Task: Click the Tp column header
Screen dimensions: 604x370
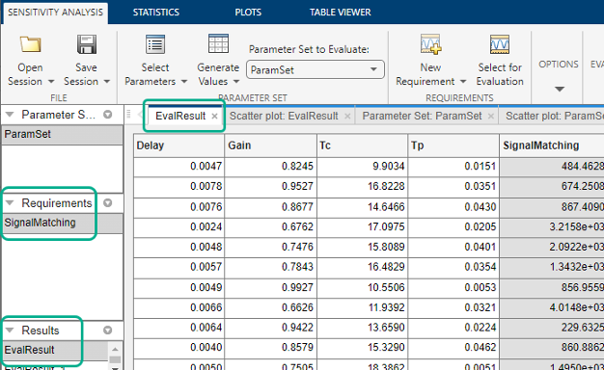Action: tap(453, 145)
